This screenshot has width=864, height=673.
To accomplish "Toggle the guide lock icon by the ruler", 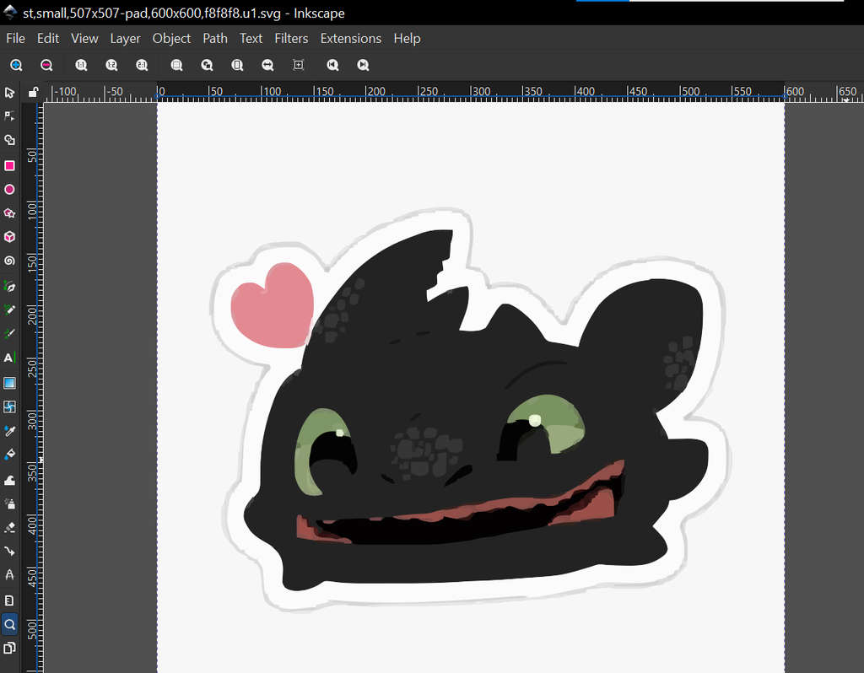I will pos(33,92).
